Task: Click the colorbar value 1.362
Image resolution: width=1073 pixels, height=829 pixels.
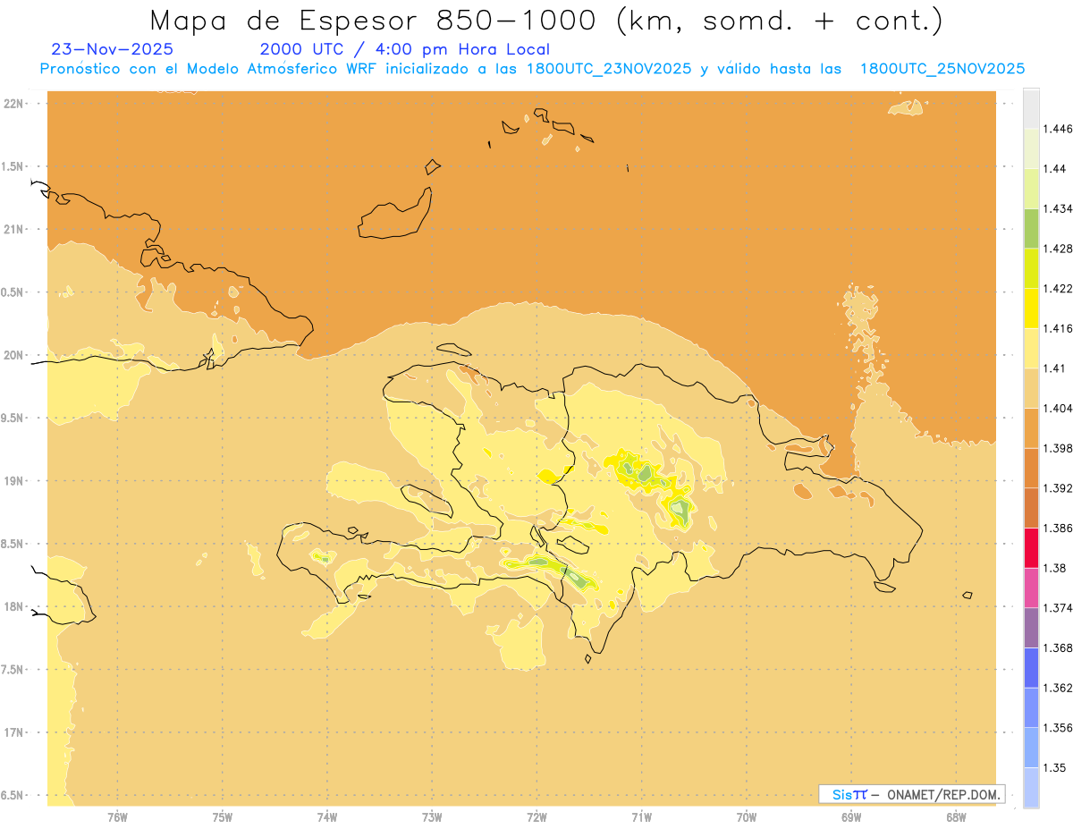Action: 1059,688
